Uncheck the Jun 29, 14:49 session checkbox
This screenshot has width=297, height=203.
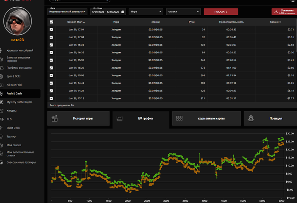click(x=51, y=83)
